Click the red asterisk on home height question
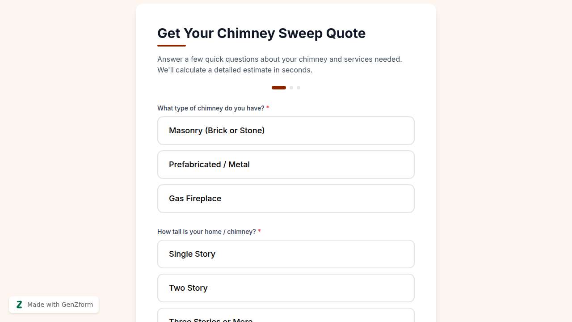This screenshot has height=322, width=572. (x=259, y=232)
